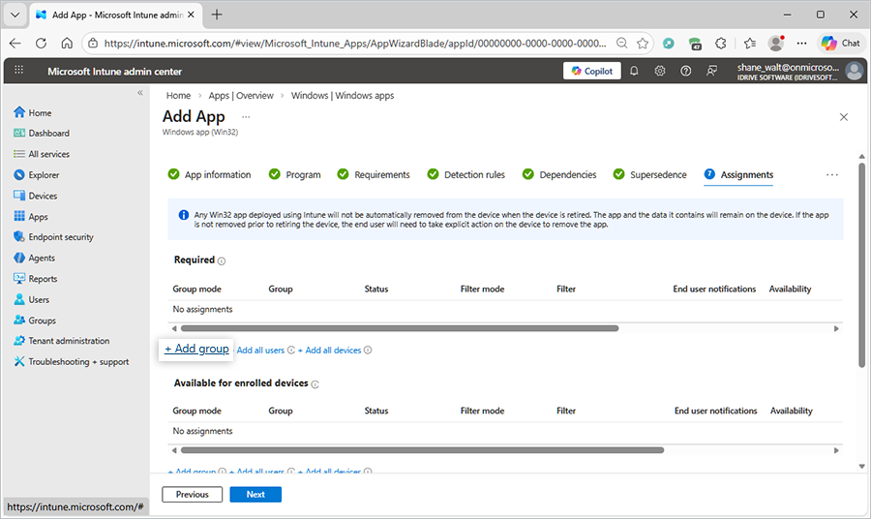Expand the wizard steps overflow ellipsis
This screenshot has width=871, height=519.
[x=831, y=175]
